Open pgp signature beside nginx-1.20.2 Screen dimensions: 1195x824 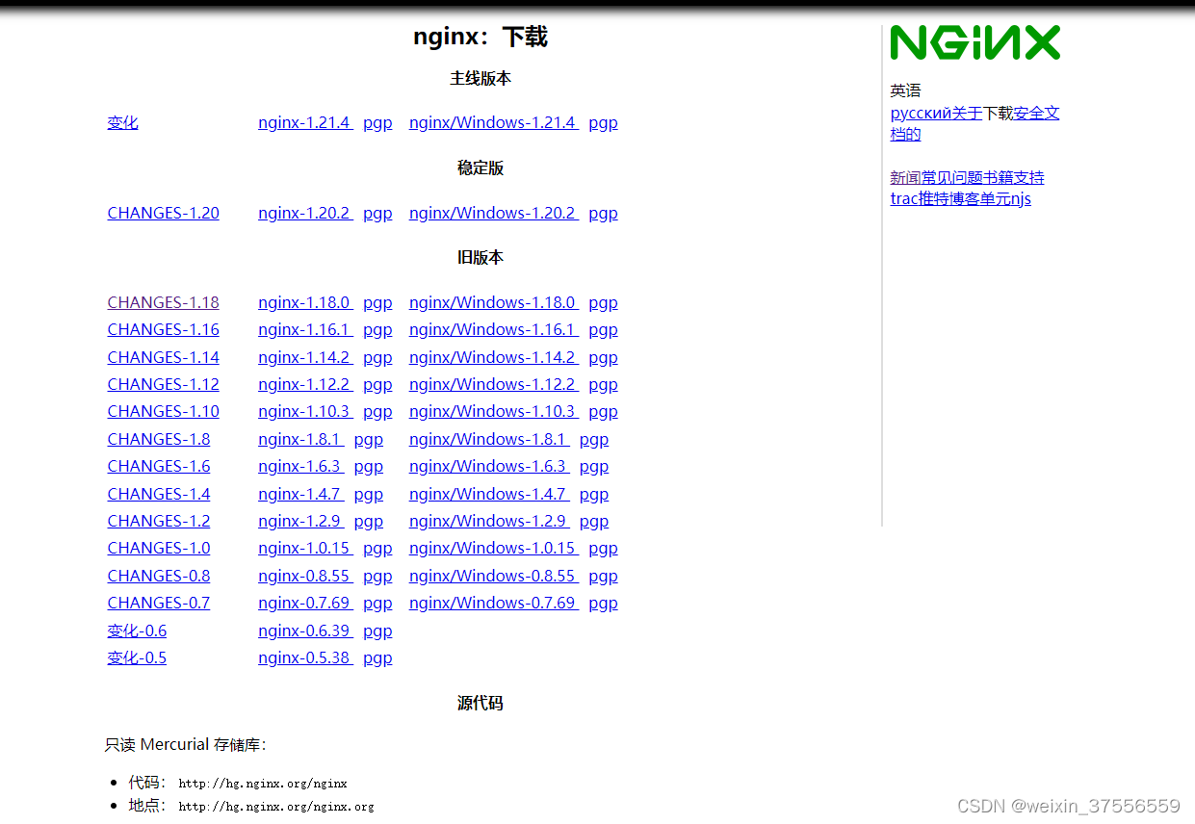(x=377, y=213)
